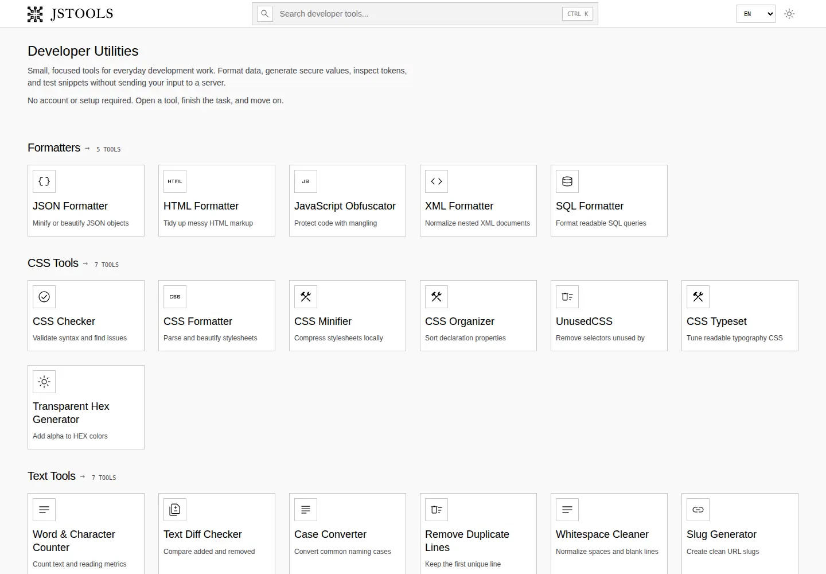Click the search magnifier icon
Image resolution: width=826 pixels, height=574 pixels.
tap(265, 14)
